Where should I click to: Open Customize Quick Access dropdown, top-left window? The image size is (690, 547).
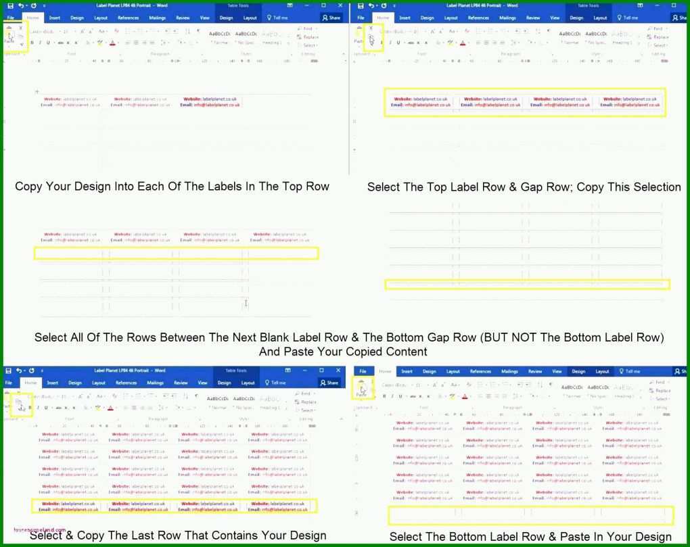pos(43,5)
